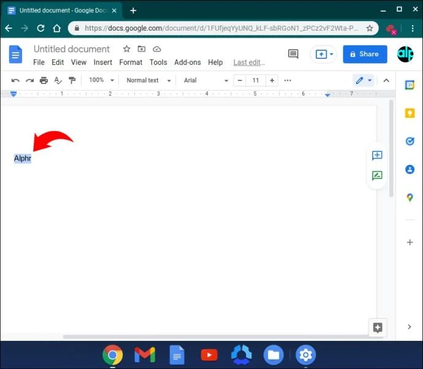Close the Untitled document tab
423x369 pixels.
click(x=114, y=10)
